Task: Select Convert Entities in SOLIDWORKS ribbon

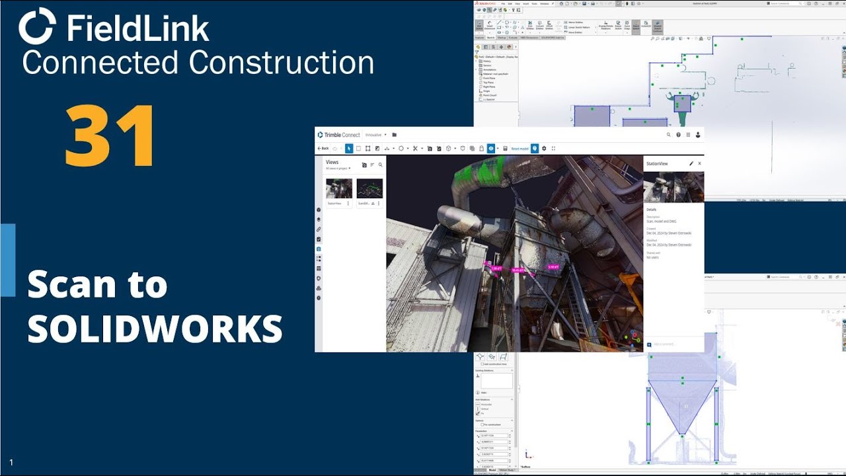Action: (539, 25)
